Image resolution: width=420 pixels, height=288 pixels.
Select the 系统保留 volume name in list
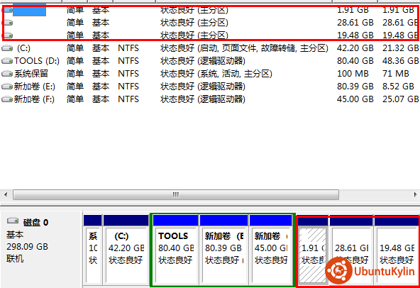[31, 74]
